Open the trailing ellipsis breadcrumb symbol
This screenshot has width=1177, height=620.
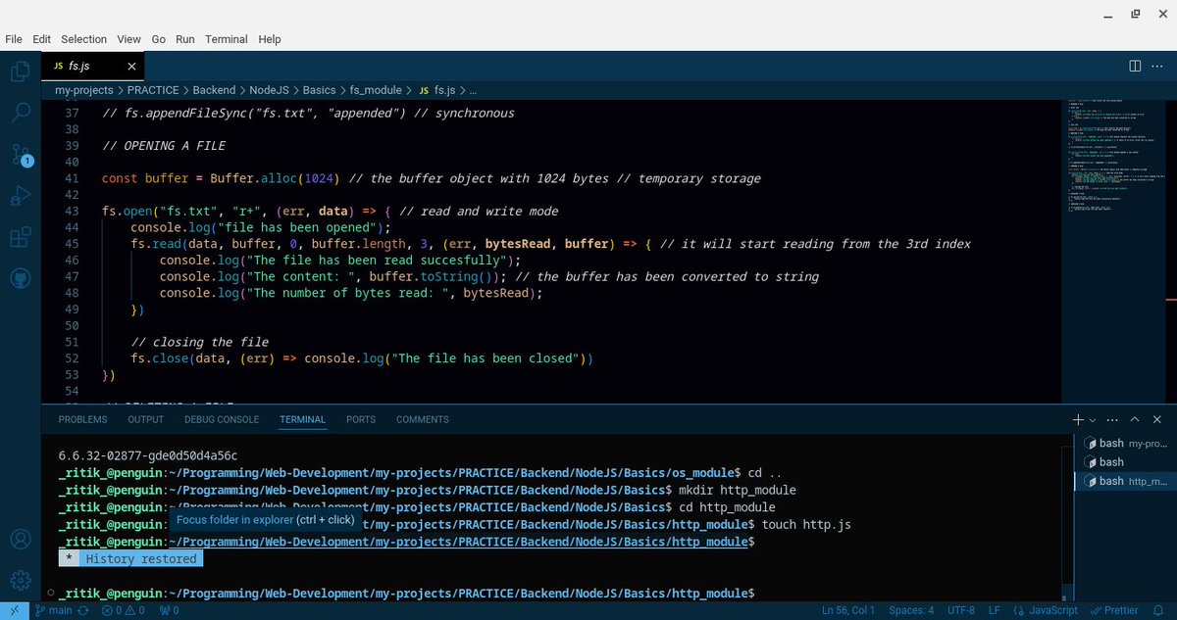473,89
